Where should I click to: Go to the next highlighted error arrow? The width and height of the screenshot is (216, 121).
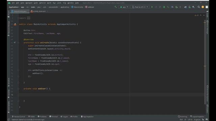coord(204,15)
